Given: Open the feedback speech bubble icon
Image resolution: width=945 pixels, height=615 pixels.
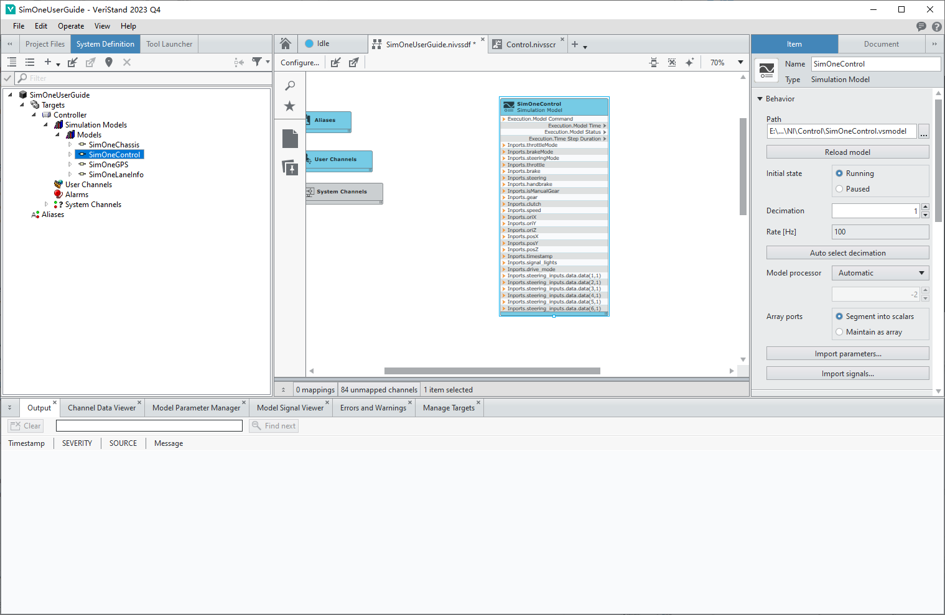Looking at the screenshot, I should point(921,26).
